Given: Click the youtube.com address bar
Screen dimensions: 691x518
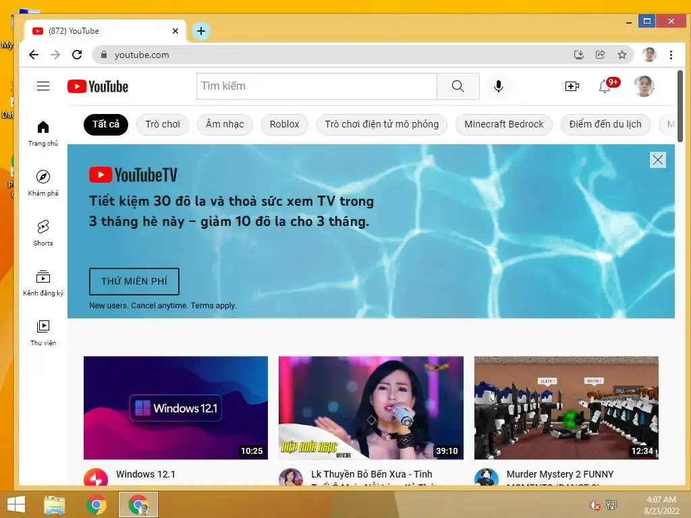Looking at the screenshot, I should tap(335, 55).
